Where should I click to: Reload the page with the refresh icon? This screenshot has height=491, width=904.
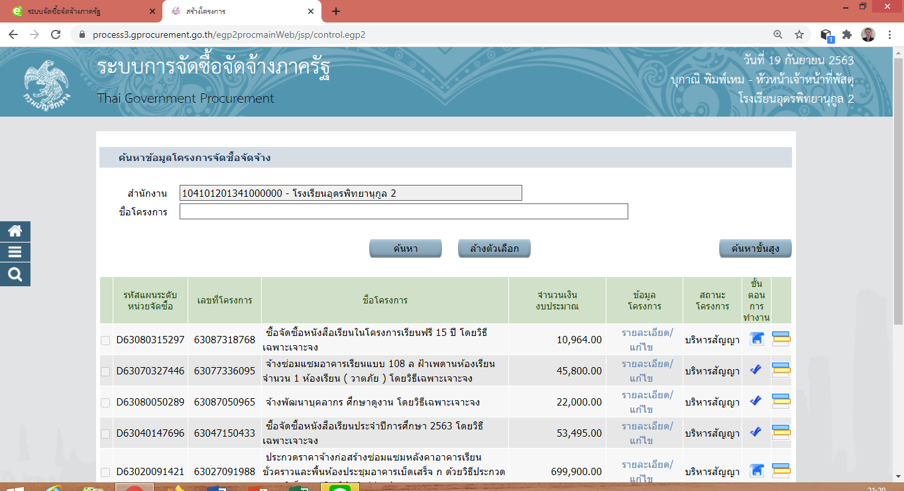pyautogui.click(x=56, y=34)
